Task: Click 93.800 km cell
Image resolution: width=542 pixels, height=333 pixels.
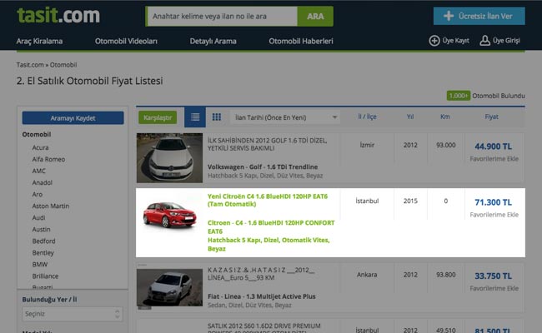Action: [x=445, y=275]
